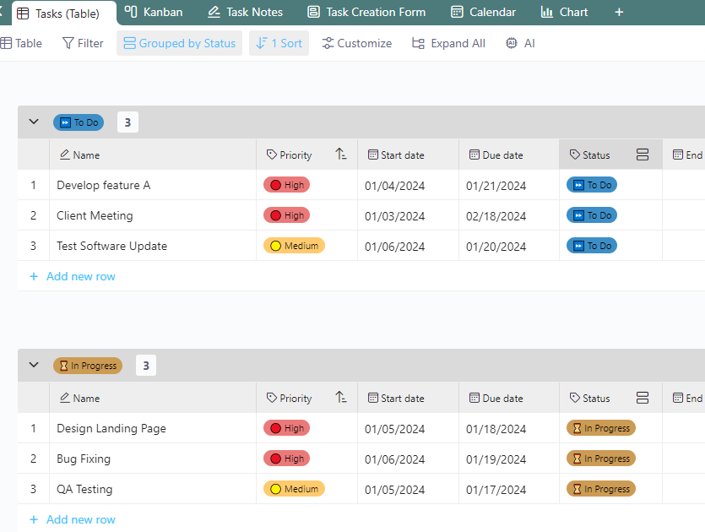Add new row in In Progress group
The width and height of the screenshot is (705, 532).
pyautogui.click(x=73, y=519)
